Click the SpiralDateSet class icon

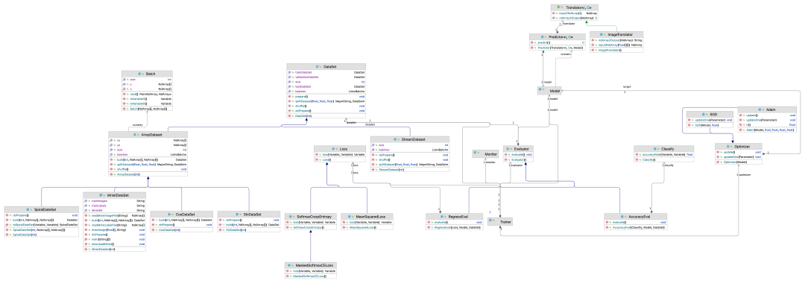pyautogui.click(x=28, y=210)
